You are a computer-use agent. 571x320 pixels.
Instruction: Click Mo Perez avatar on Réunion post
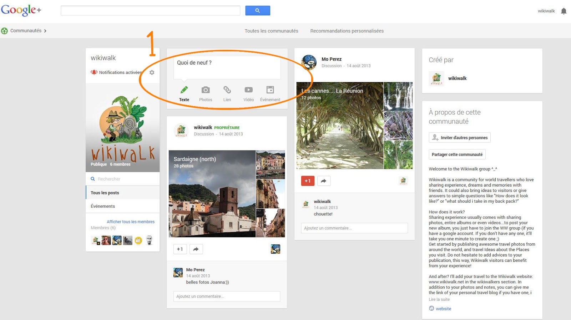coord(309,62)
